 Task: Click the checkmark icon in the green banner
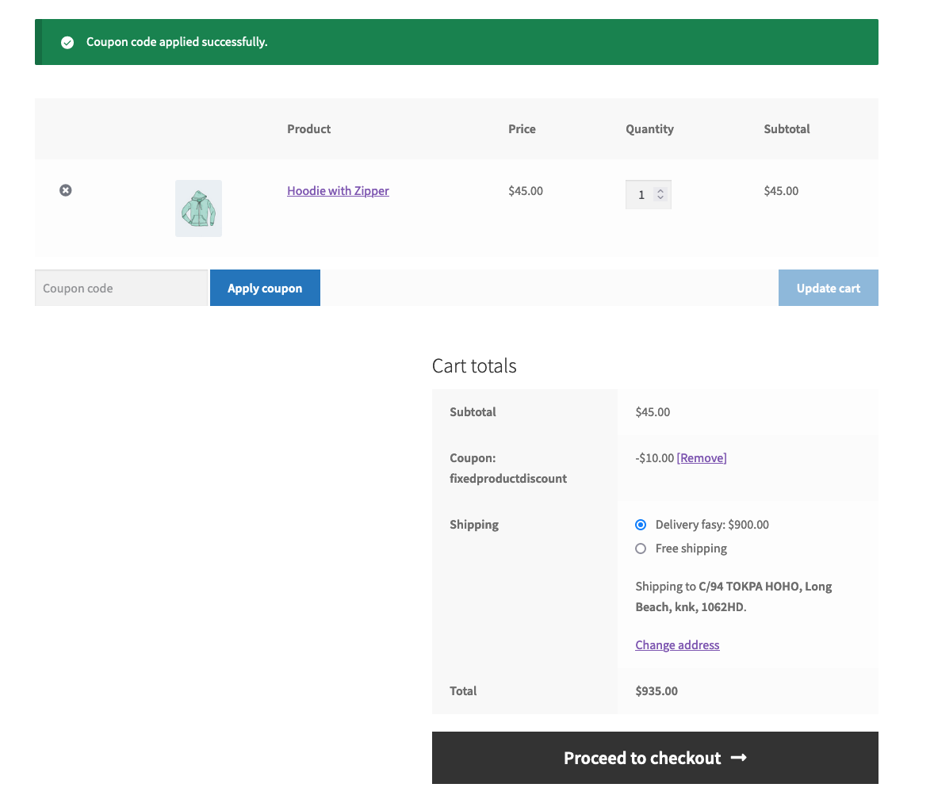(68, 42)
